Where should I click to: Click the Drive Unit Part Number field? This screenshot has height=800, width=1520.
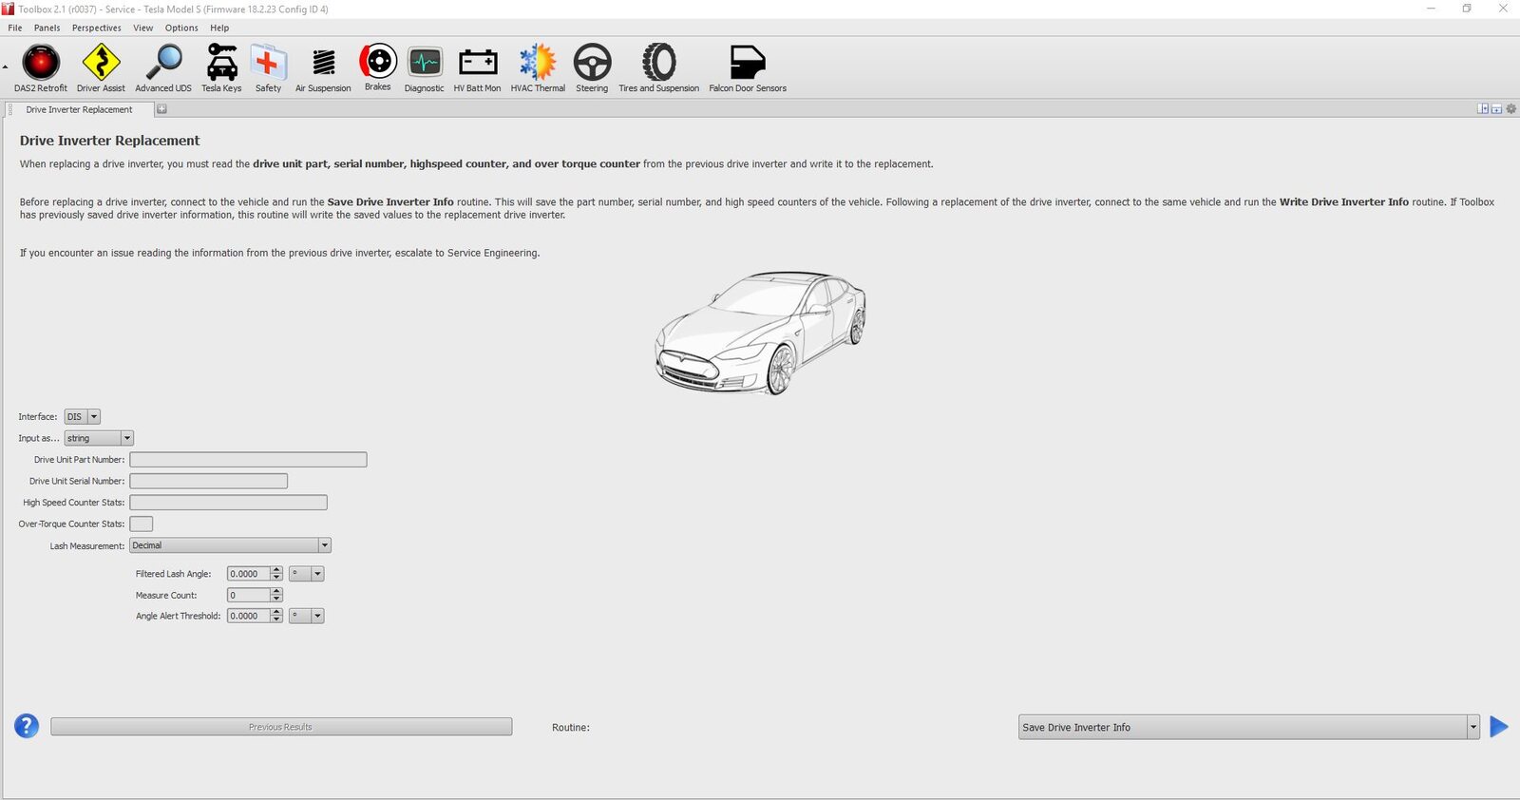pos(248,460)
